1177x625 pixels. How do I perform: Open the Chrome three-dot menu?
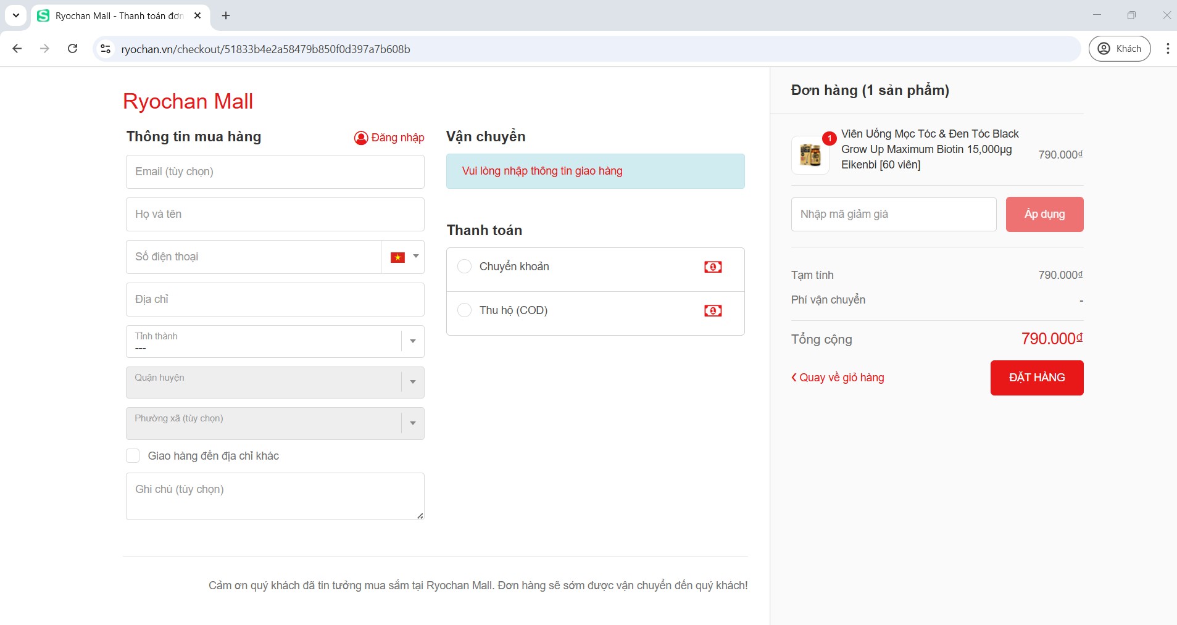(1167, 49)
